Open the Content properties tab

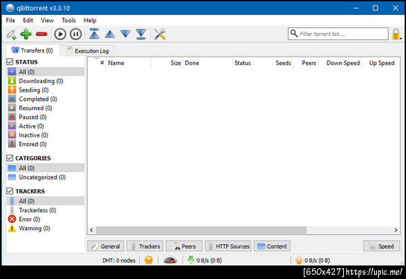coord(272,246)
